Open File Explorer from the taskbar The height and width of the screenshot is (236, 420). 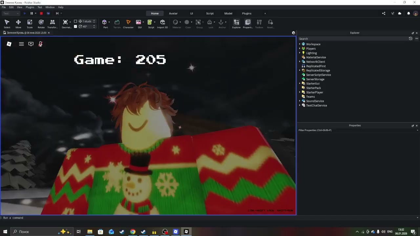click(90, 232)
